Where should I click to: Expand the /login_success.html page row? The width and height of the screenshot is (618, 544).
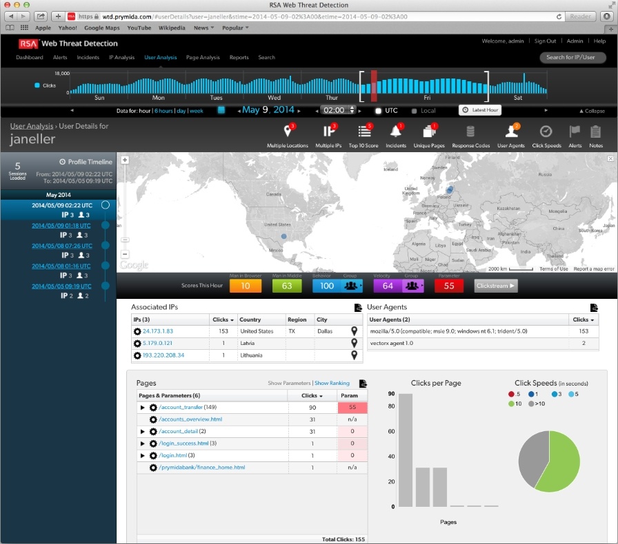142,443
